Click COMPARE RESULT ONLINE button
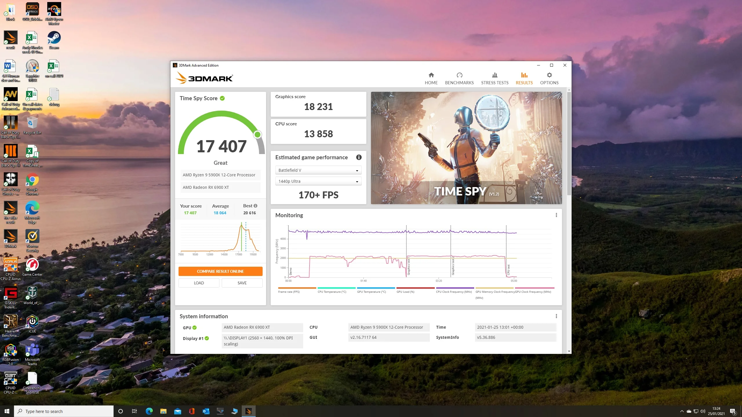This screenshot has height=417, width=742. pos(220,271)
